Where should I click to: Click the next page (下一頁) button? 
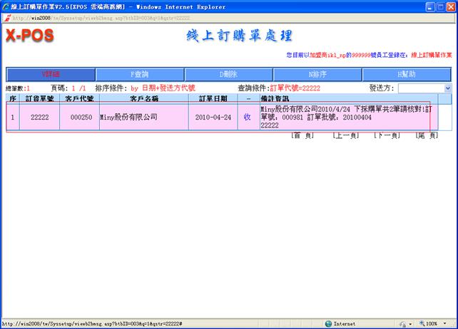[x=386, y=135]
